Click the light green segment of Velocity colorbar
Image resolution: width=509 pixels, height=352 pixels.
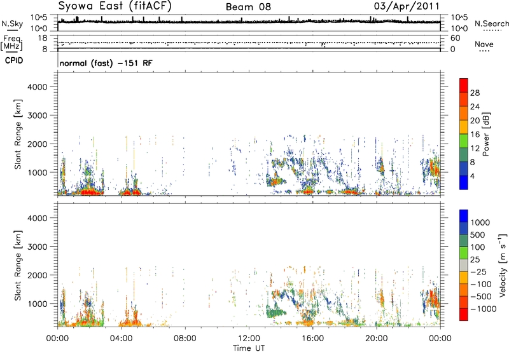click(x=464, y=253)
